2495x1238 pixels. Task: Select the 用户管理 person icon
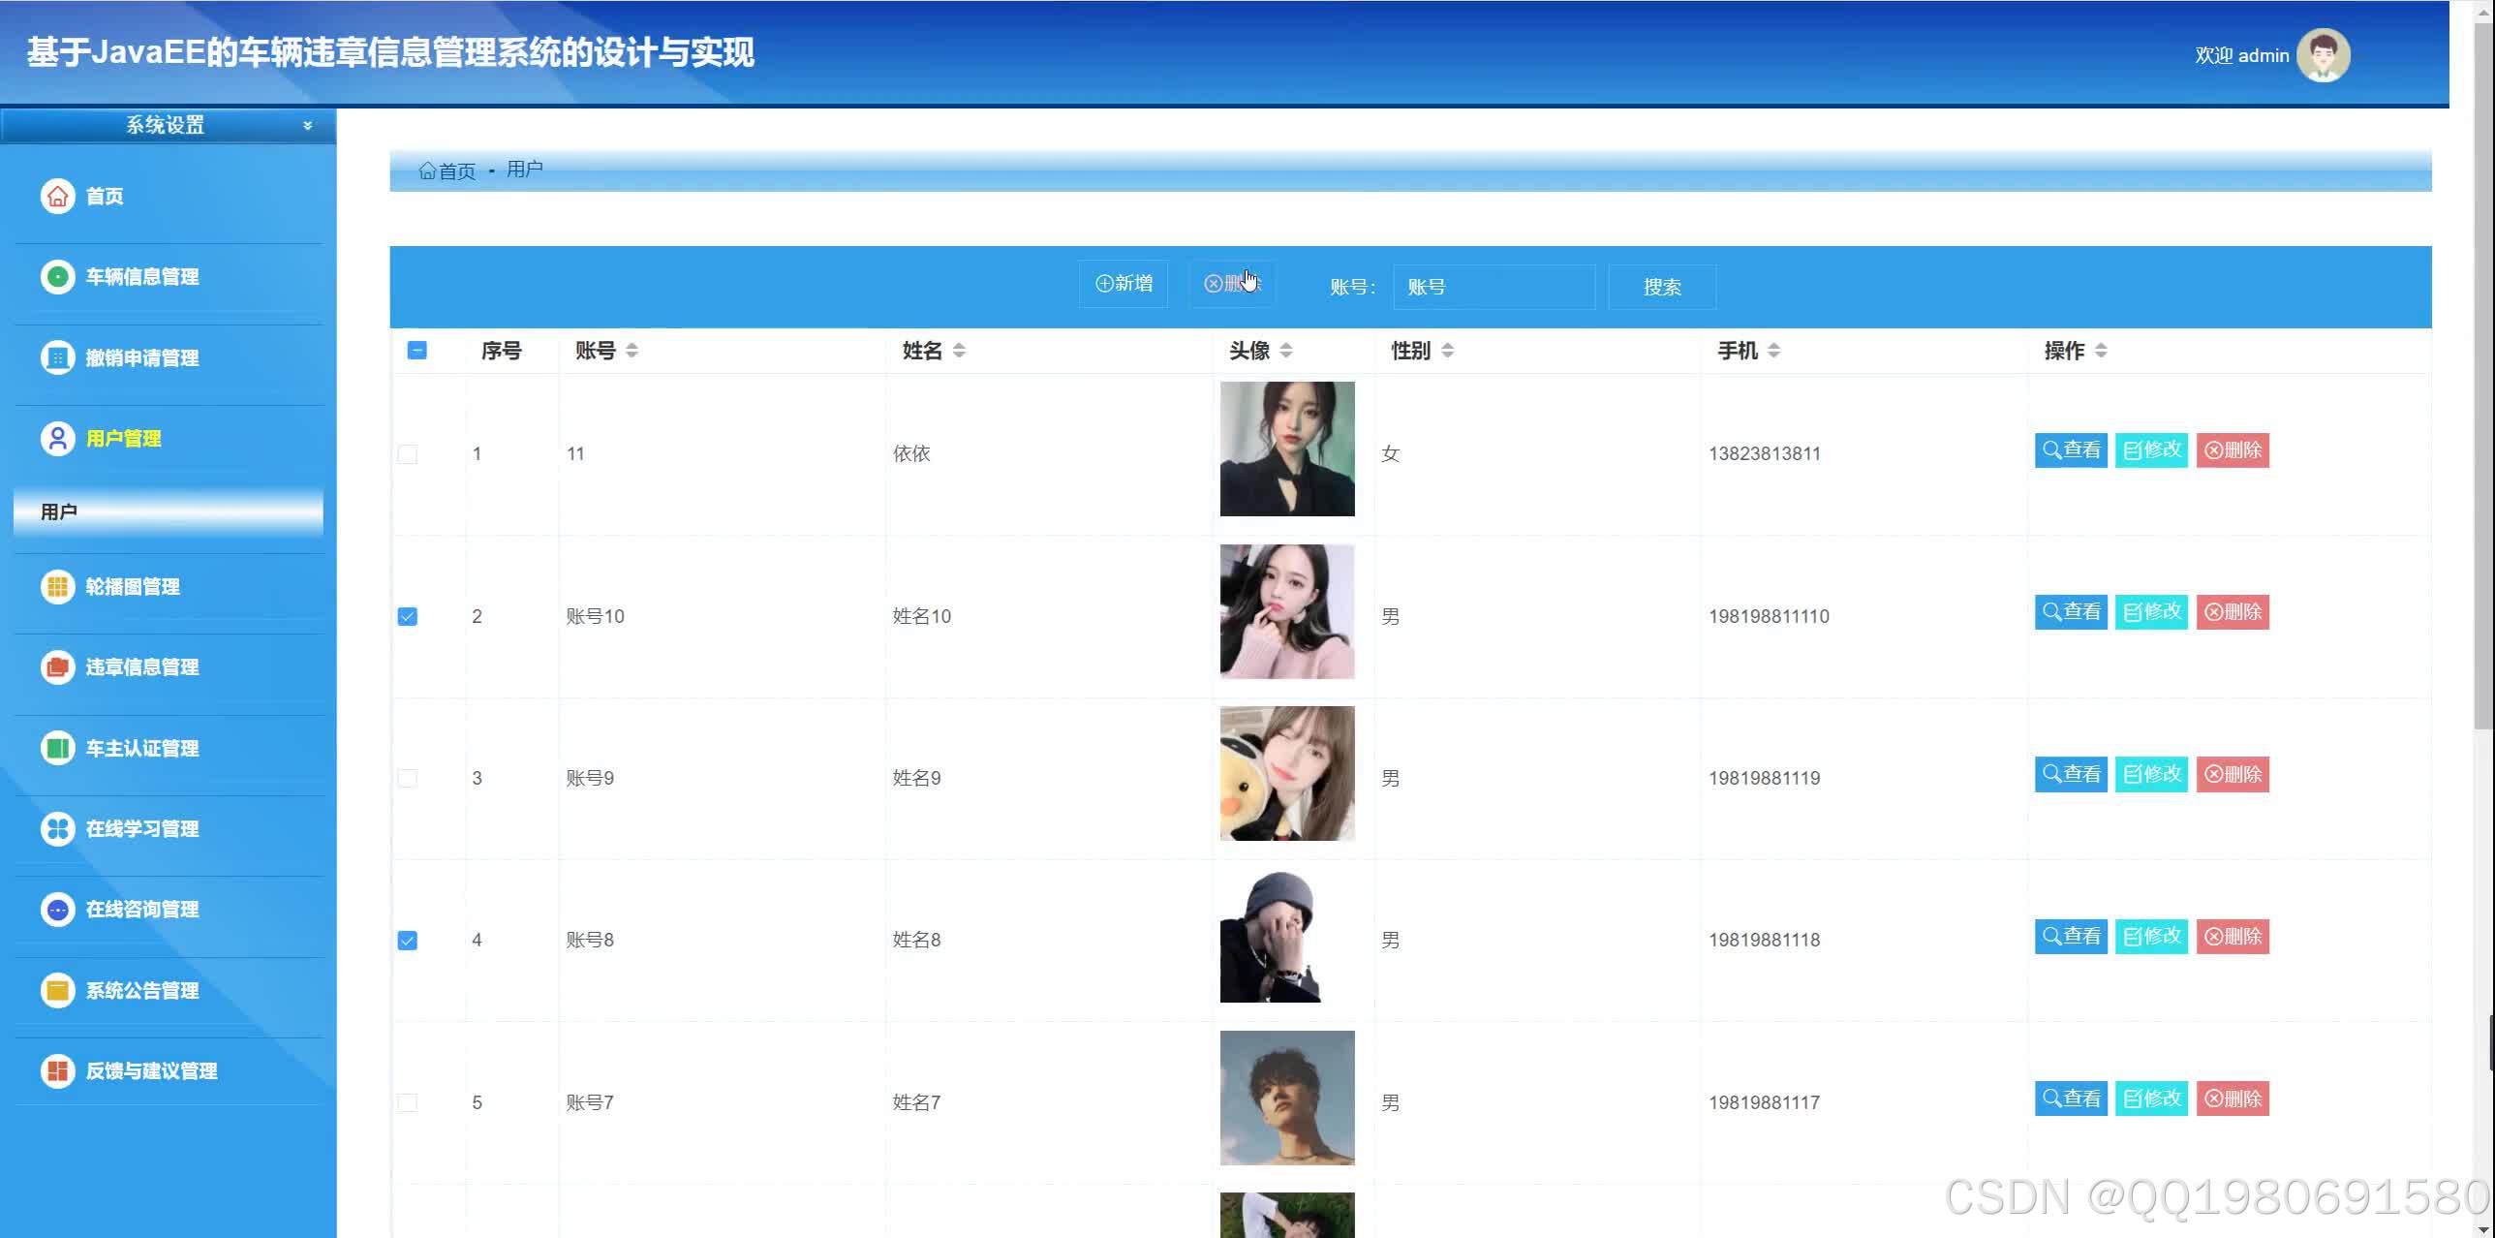58,438
